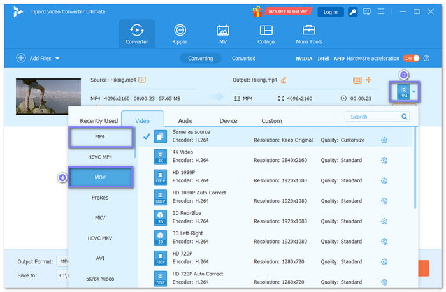Click the preset list vertical scrollbar
This screenshot has width=446, height=292.
(x=415, y=168)
